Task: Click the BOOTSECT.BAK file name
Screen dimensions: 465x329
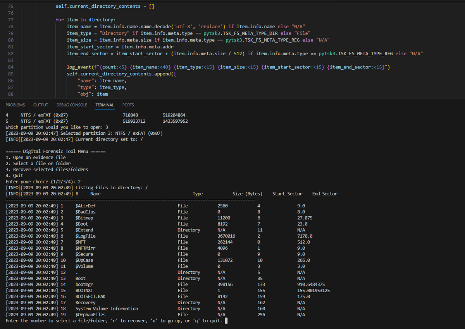Action: pos(90,296)
